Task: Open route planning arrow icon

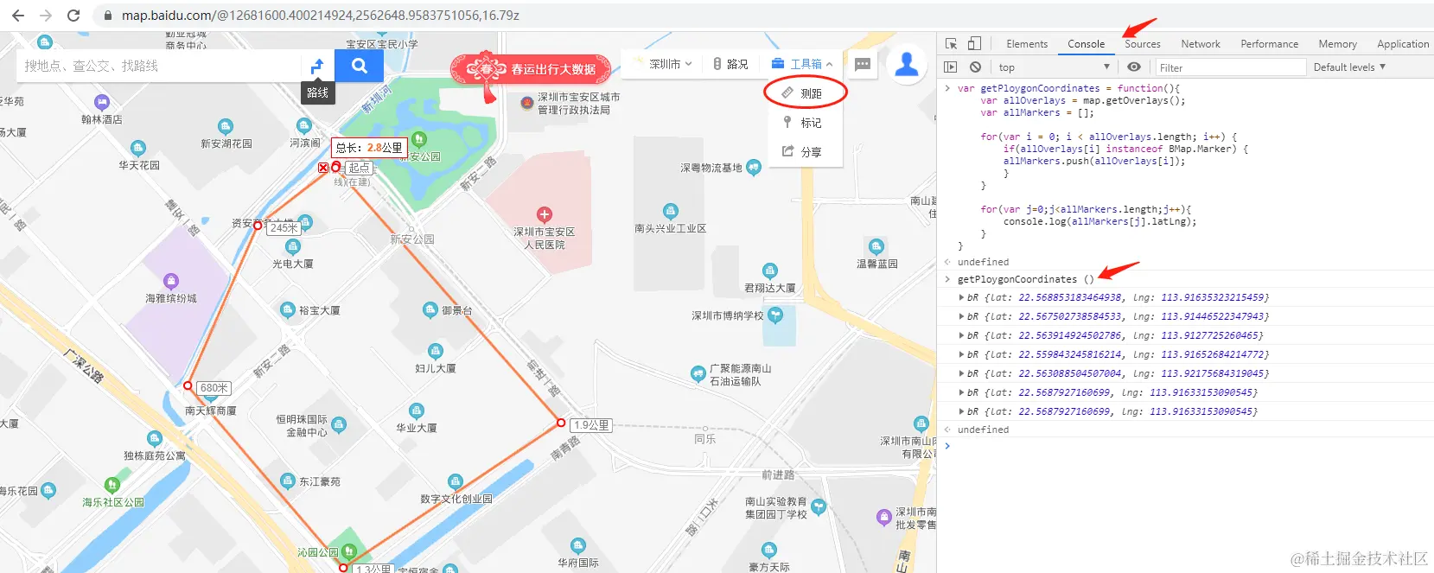Action: [x=317, y=66]
